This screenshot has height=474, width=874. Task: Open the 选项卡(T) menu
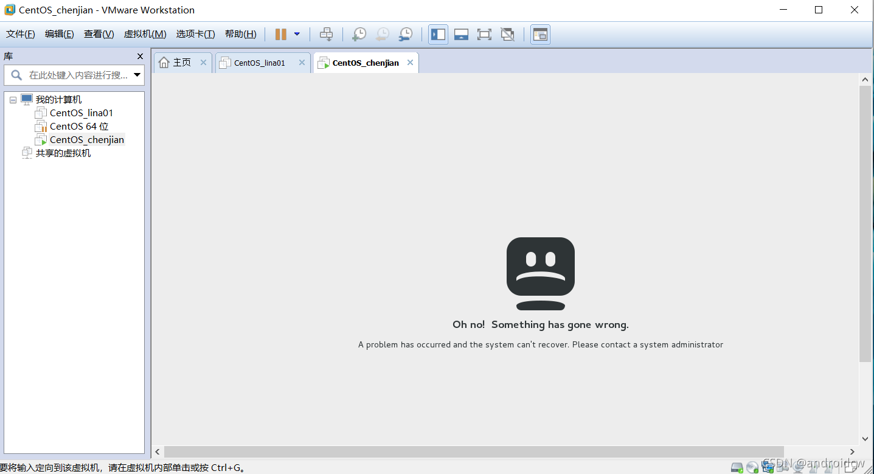point(195,34)
